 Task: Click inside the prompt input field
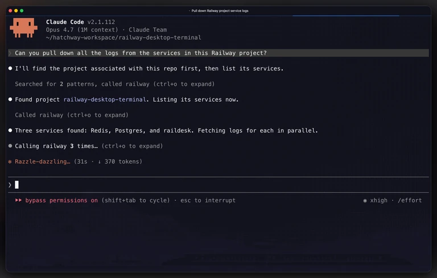[x=218, y=185]
